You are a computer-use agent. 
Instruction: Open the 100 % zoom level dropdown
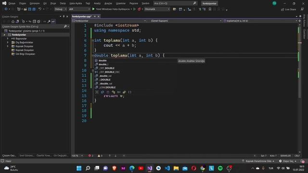(77, 156)
